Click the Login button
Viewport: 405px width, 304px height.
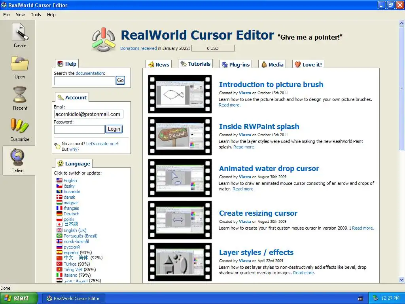[114, 129]
